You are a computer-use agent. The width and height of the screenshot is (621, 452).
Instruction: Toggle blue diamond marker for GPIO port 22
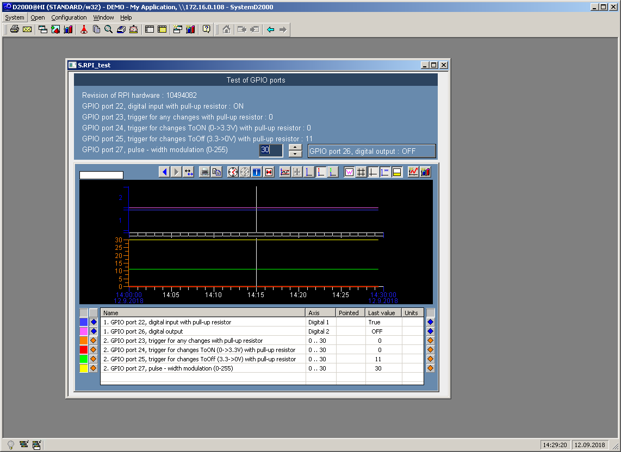94,322
